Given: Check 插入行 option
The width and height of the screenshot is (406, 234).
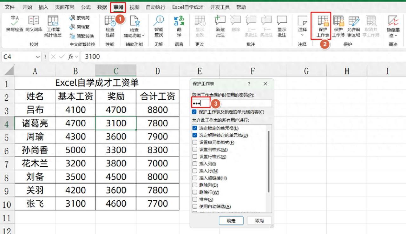Looking at the screenshot, I should point(195,171).
